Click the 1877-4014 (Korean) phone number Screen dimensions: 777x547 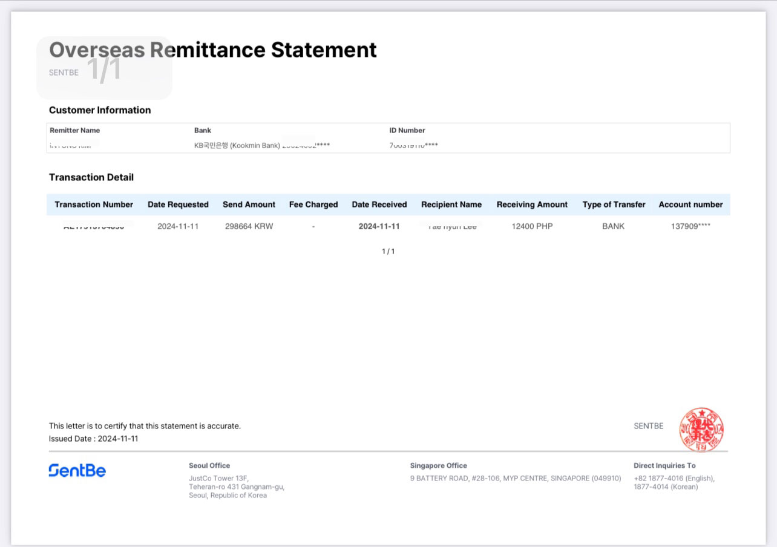[666, 486]
